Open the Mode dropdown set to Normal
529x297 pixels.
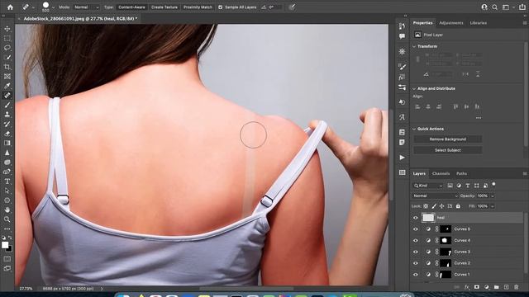(86, 7)
